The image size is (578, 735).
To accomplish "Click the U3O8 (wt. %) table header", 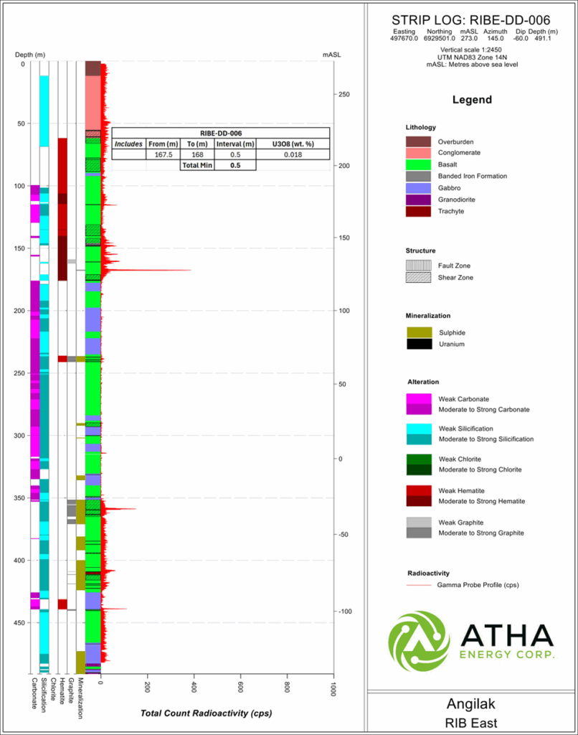I will 293,144.
